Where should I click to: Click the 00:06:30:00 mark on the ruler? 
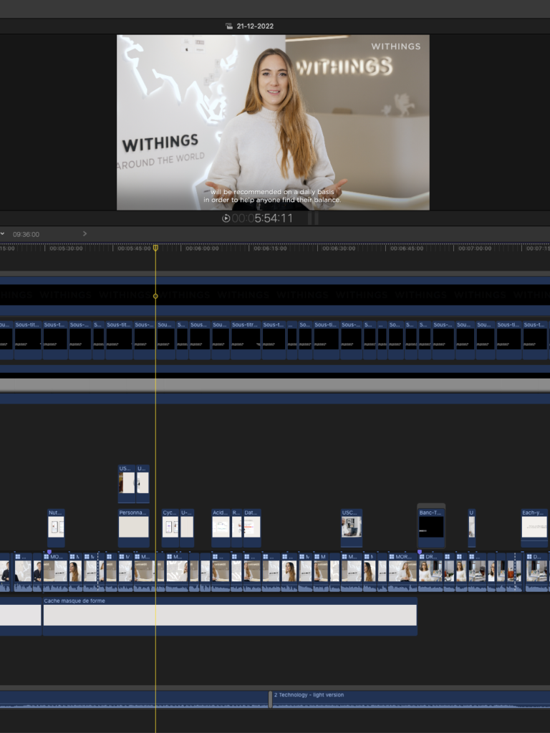coord(338,248)
